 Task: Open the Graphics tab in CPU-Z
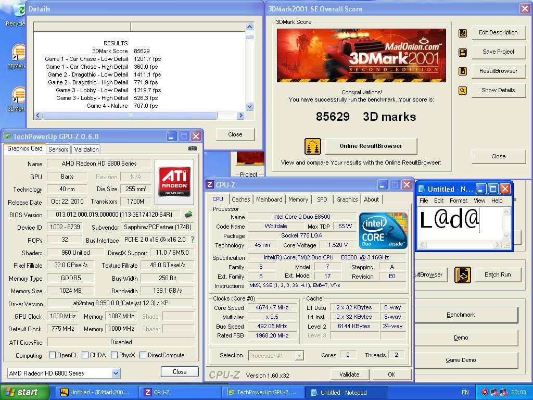coord(347,199)
